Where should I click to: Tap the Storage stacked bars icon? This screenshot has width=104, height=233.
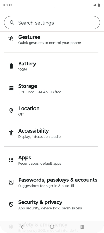pyautogui.click(x=11, y=88)
